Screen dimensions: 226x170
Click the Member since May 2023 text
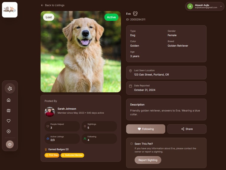[x=71, y=113]
